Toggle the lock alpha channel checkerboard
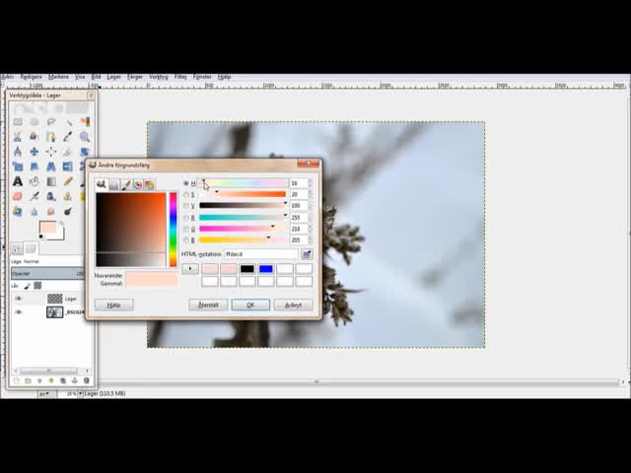Image resolution: width=631 pixels, height=473 pixels. [x=37, y=286]
